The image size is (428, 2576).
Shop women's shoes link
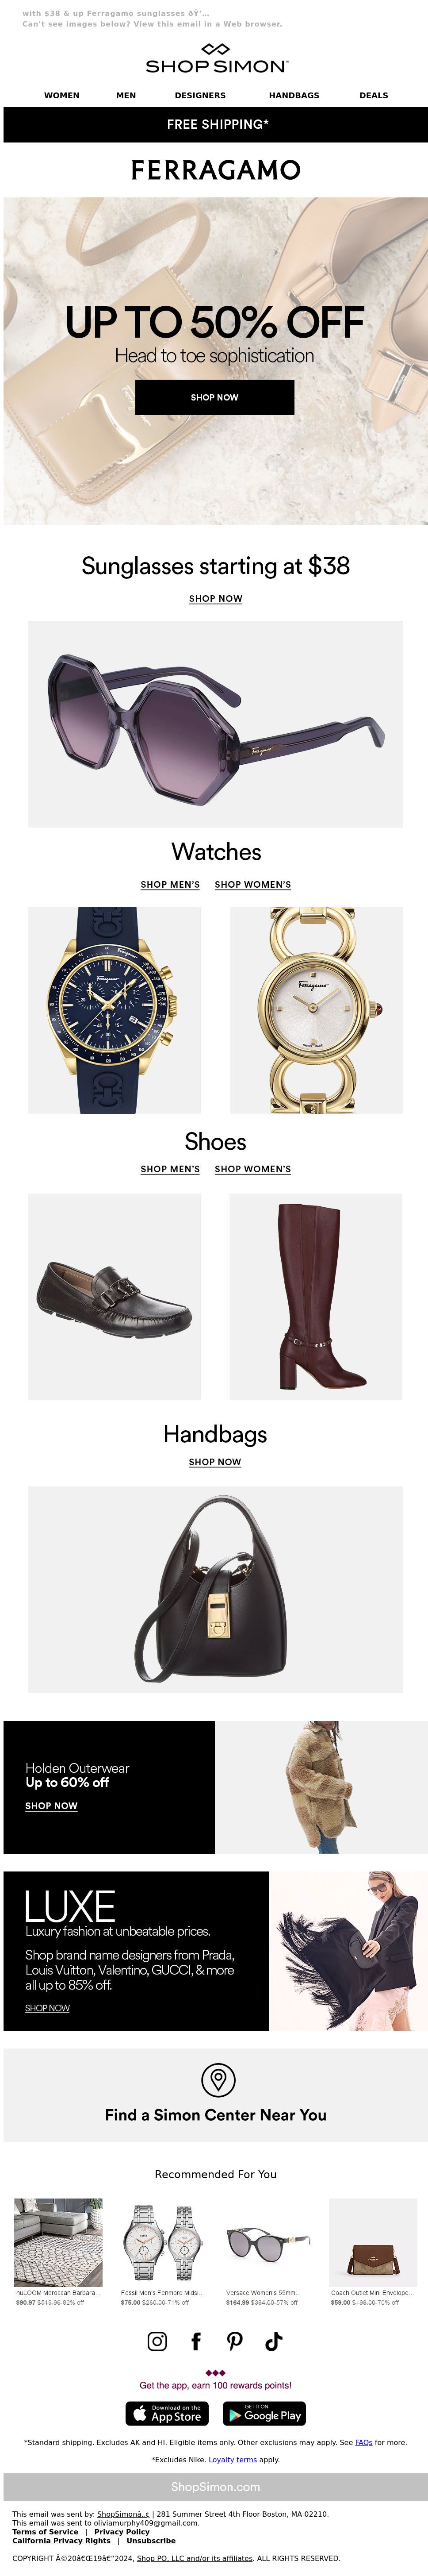(x=253, y=1169)
